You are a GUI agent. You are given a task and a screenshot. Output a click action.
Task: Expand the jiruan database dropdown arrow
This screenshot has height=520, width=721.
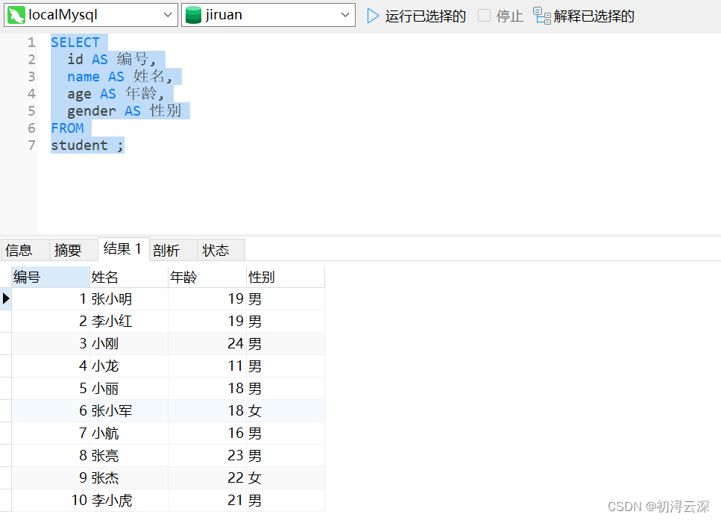pos(345,15)
